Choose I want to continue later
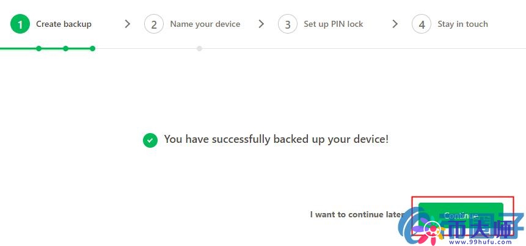Screen dimensions: 526x246 pos(357,215)
